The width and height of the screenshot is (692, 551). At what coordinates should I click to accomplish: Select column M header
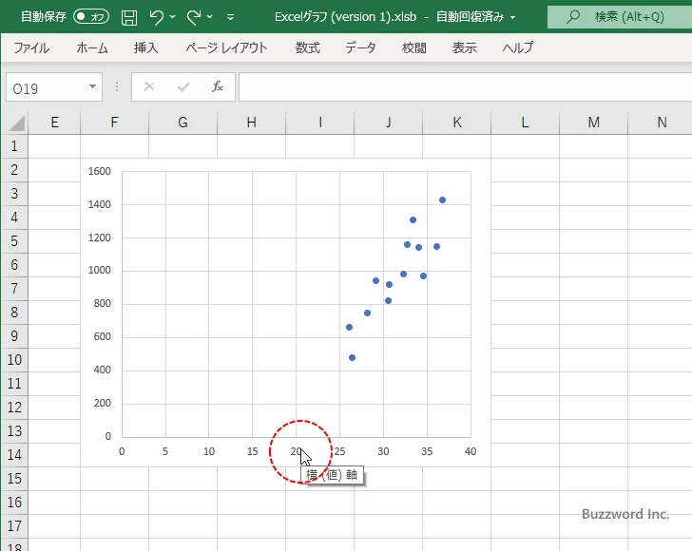(593, 123)
